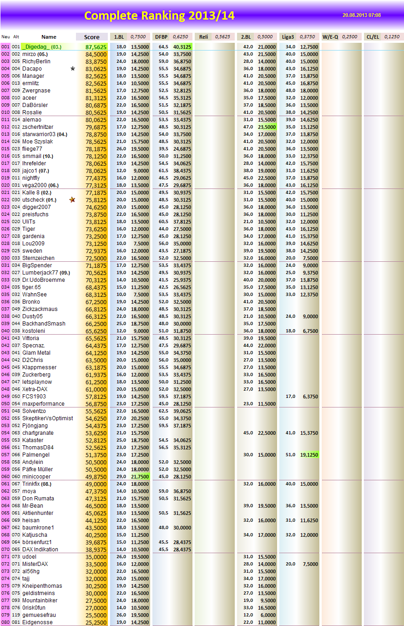Select the name Rosalie
404x626 pixels.
[x=32, y=112]
